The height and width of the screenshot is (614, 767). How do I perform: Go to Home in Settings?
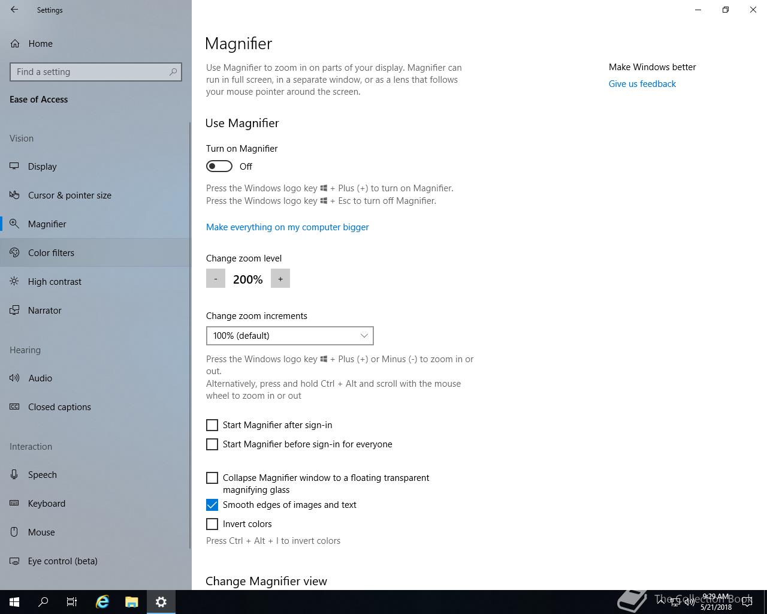point(96,44)
